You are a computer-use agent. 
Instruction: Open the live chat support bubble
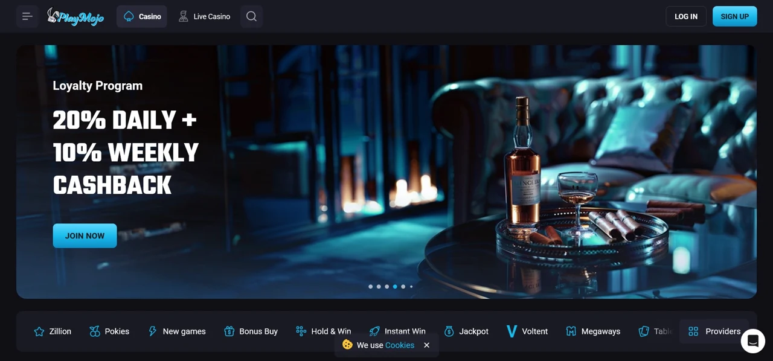coord(753,341)
